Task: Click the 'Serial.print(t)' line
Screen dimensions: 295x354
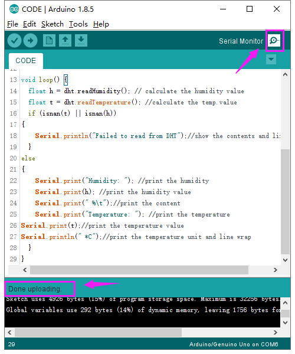Action: [x=102, y=226]
